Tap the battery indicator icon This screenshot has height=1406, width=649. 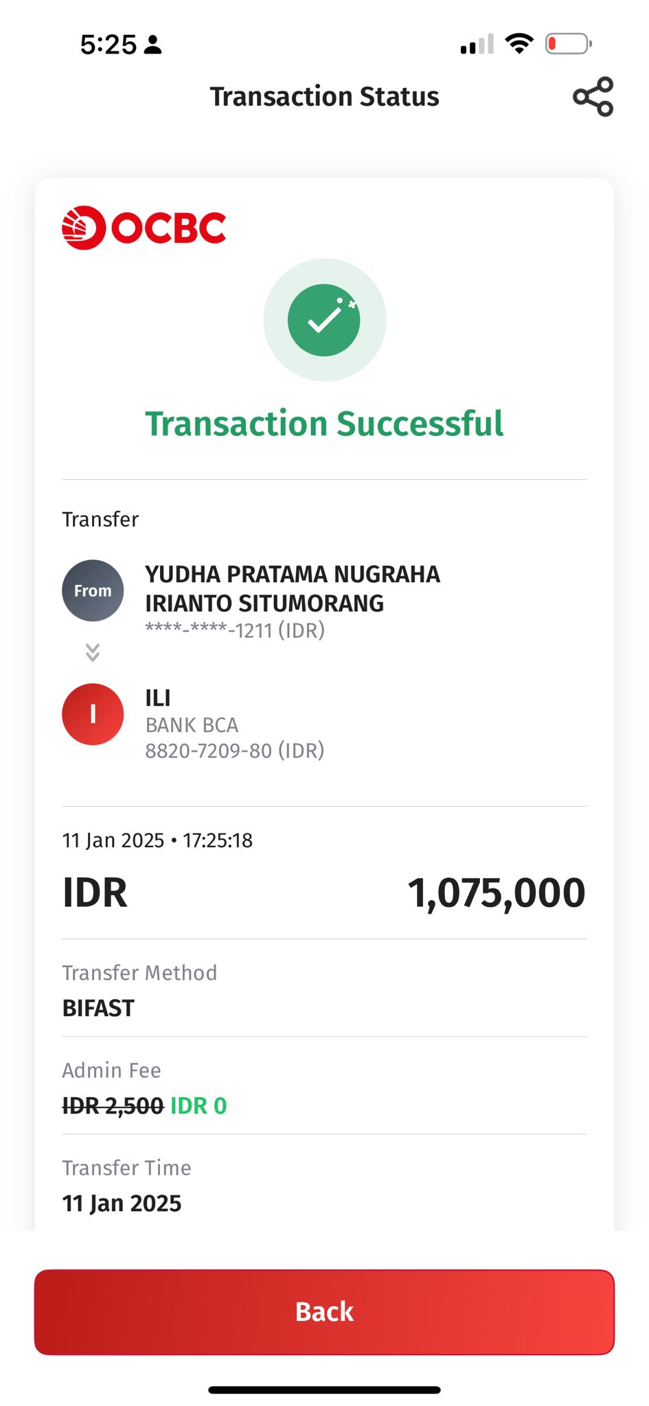tap(568, 44)
